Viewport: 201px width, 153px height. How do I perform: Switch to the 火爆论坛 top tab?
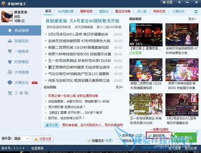(178, 11)
